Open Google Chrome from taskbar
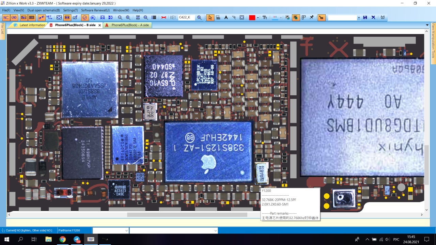Image resolution: width=436 pixels, height=245 pixels. 62,239
